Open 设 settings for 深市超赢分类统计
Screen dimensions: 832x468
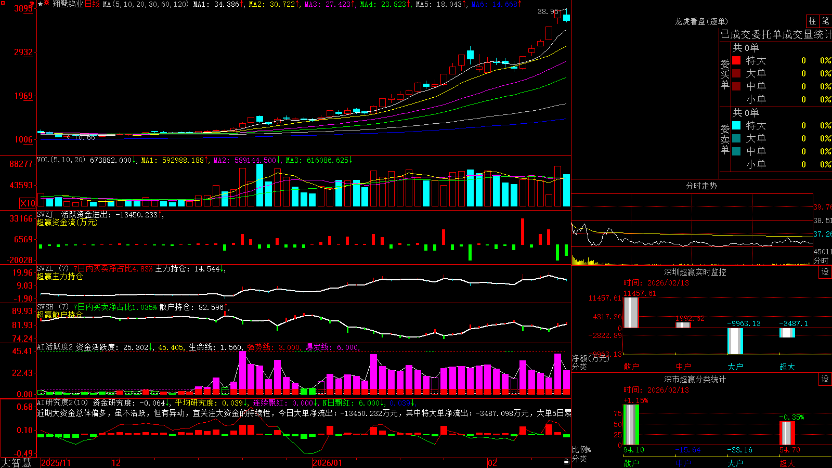[x=825, y=379]
